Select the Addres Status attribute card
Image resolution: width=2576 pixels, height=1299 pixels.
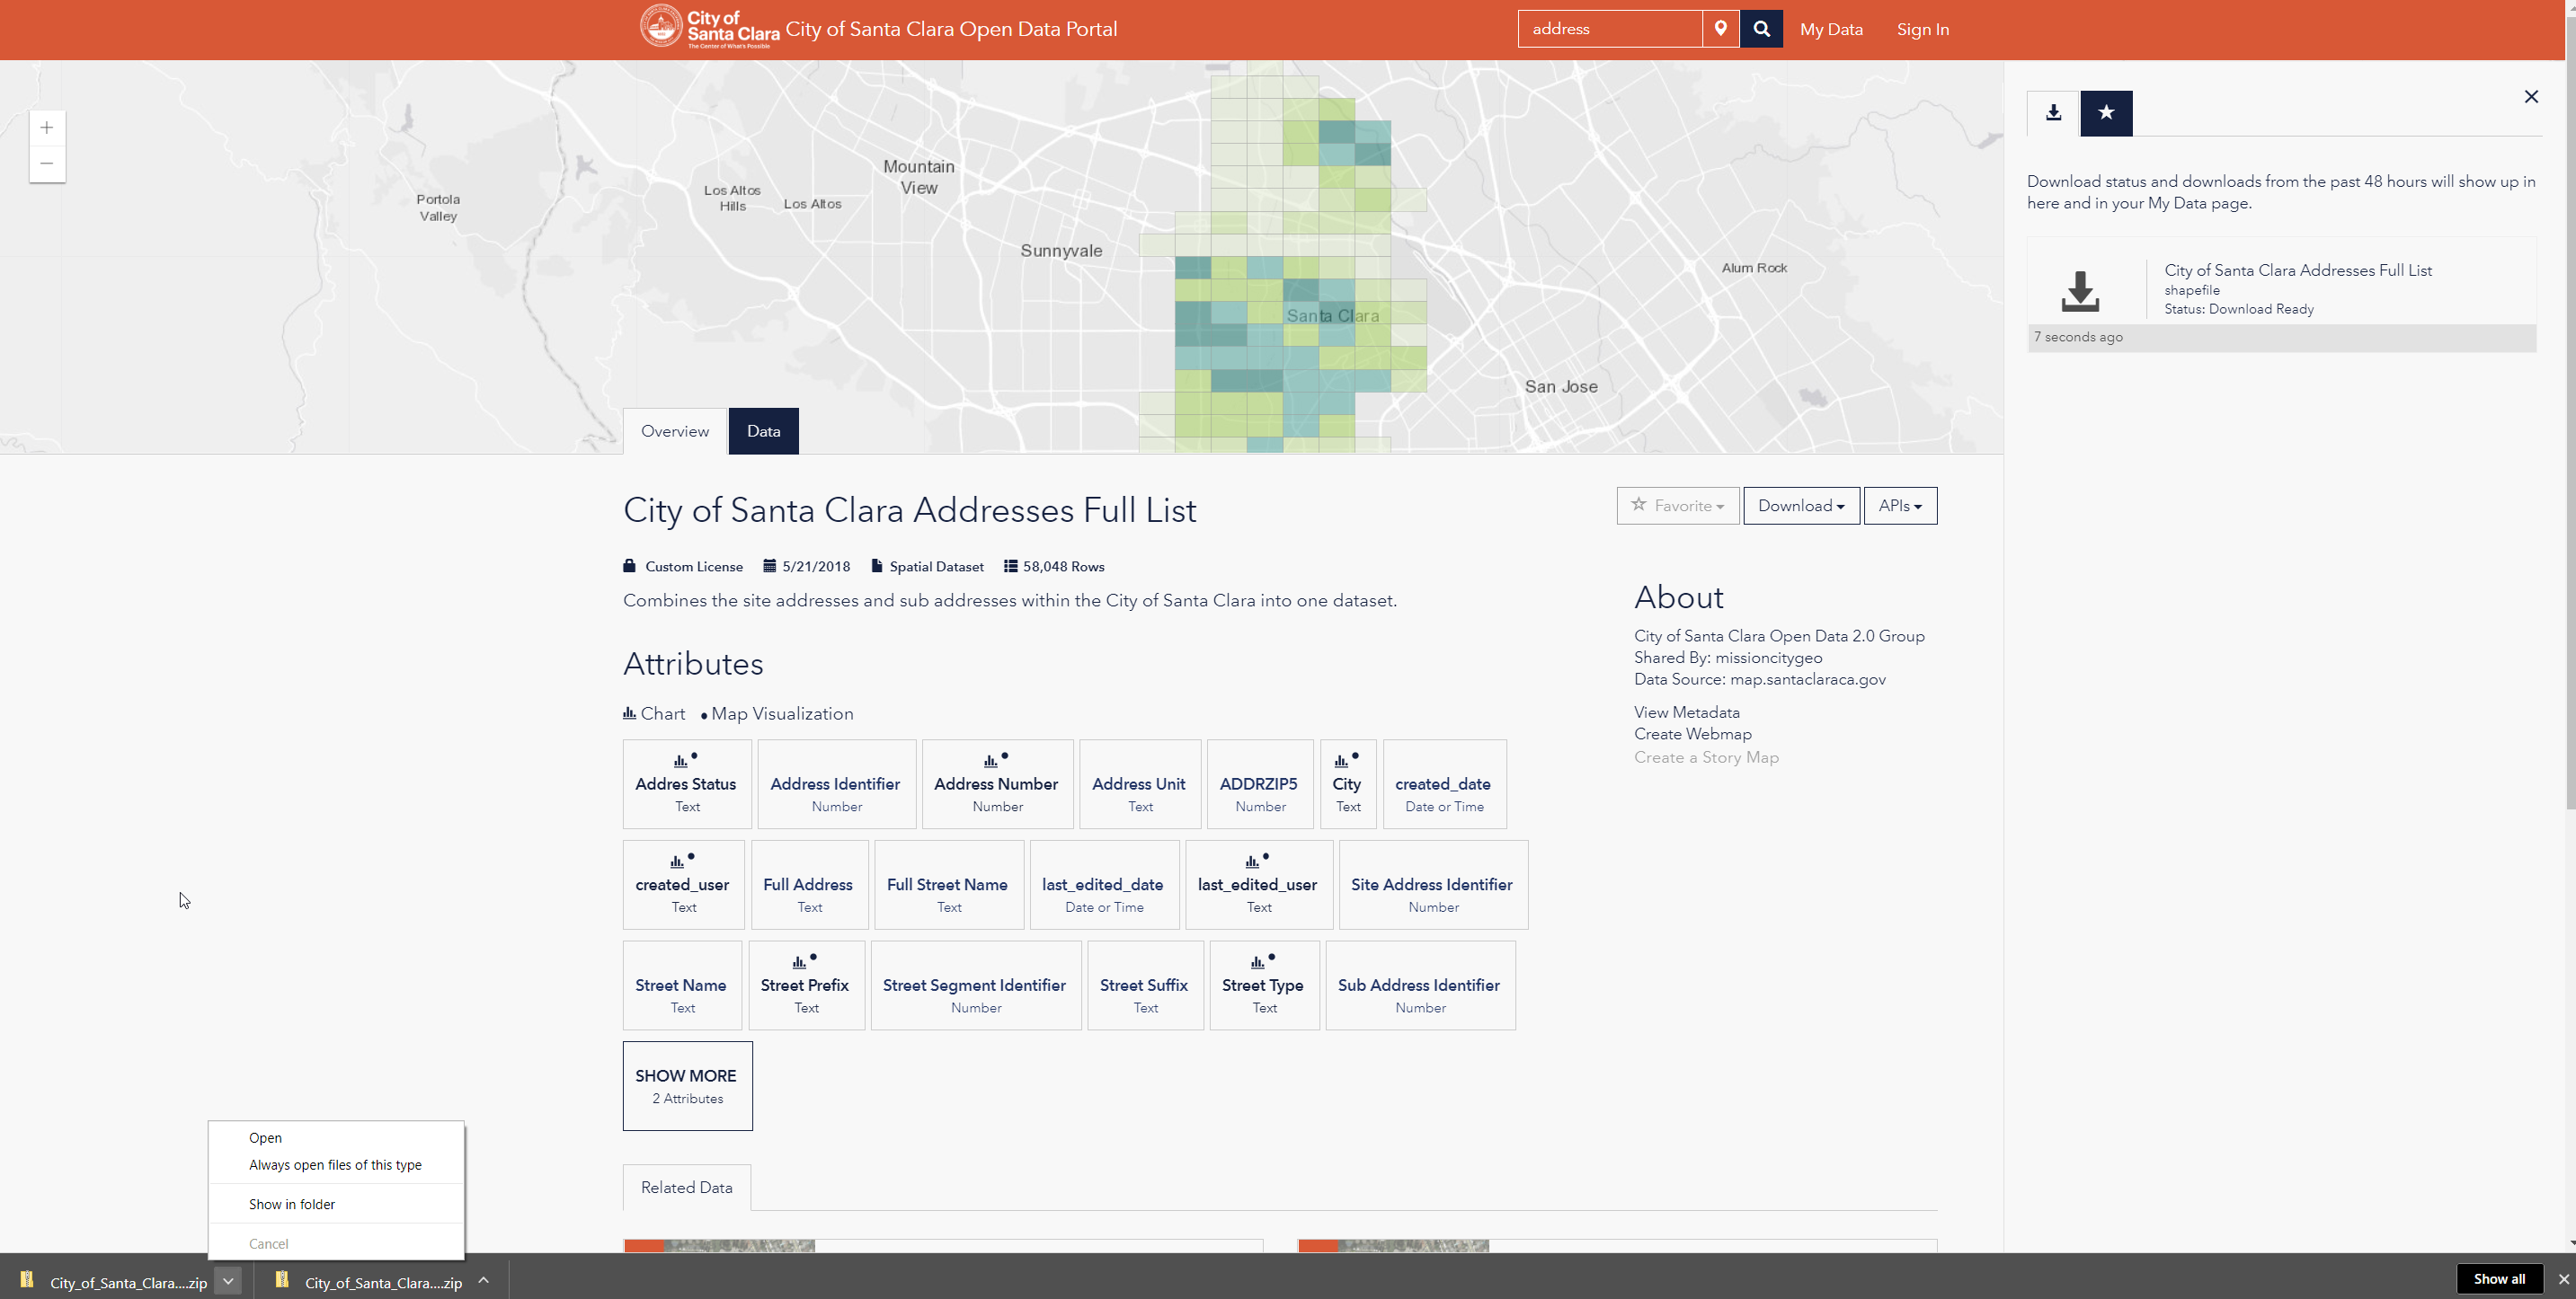click(x=687, y=784)
